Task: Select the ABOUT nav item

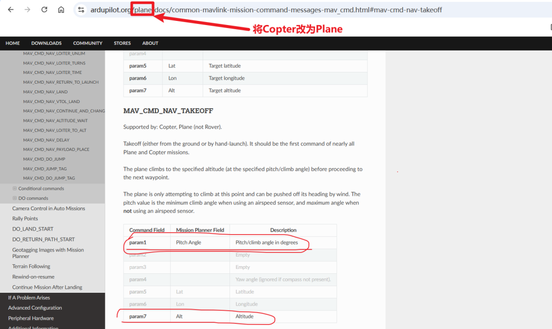Action: [x=150, y=43]
